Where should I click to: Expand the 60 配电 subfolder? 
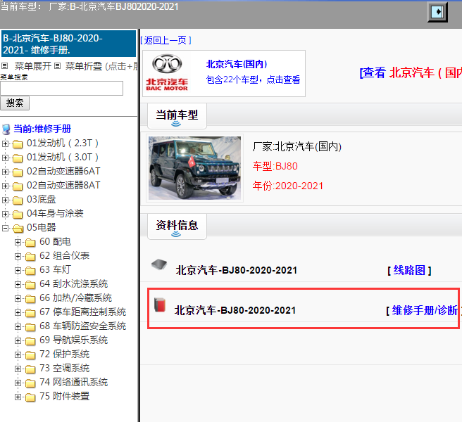(x=18, y=242)
